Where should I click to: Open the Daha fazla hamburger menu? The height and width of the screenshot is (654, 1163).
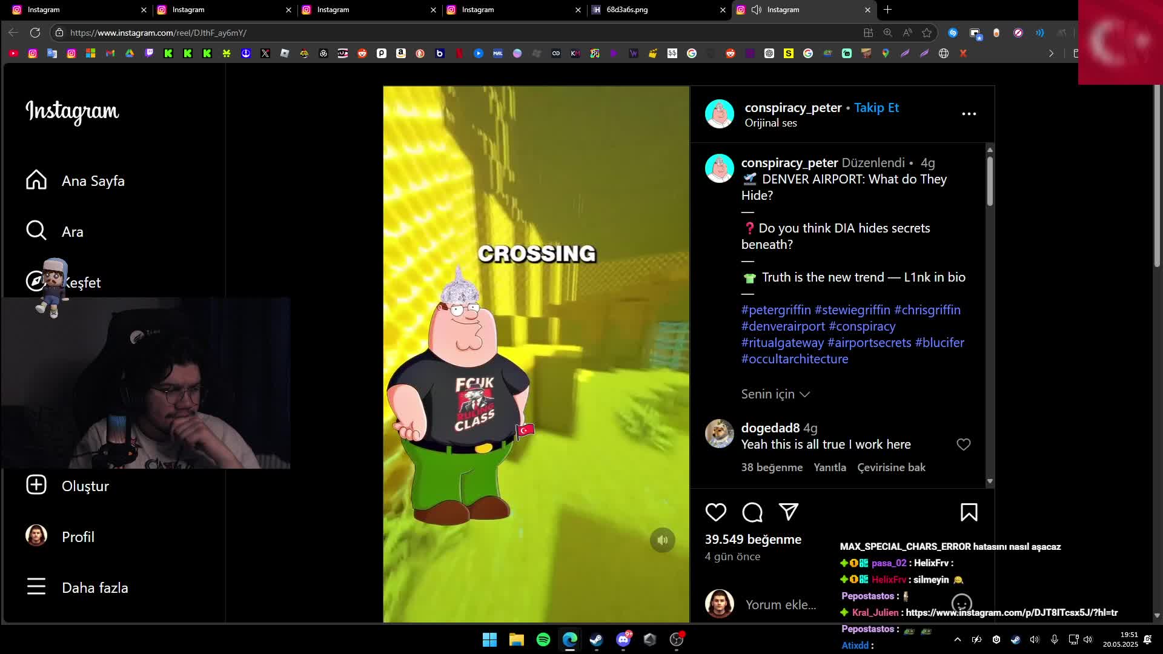pos(36,587)
